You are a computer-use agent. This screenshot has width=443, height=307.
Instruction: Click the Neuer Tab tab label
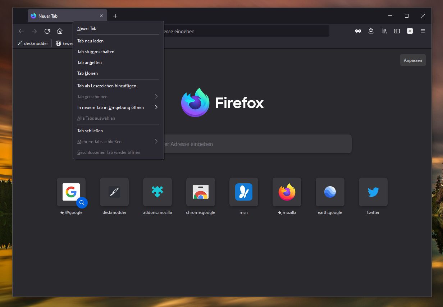pos(48,16)
